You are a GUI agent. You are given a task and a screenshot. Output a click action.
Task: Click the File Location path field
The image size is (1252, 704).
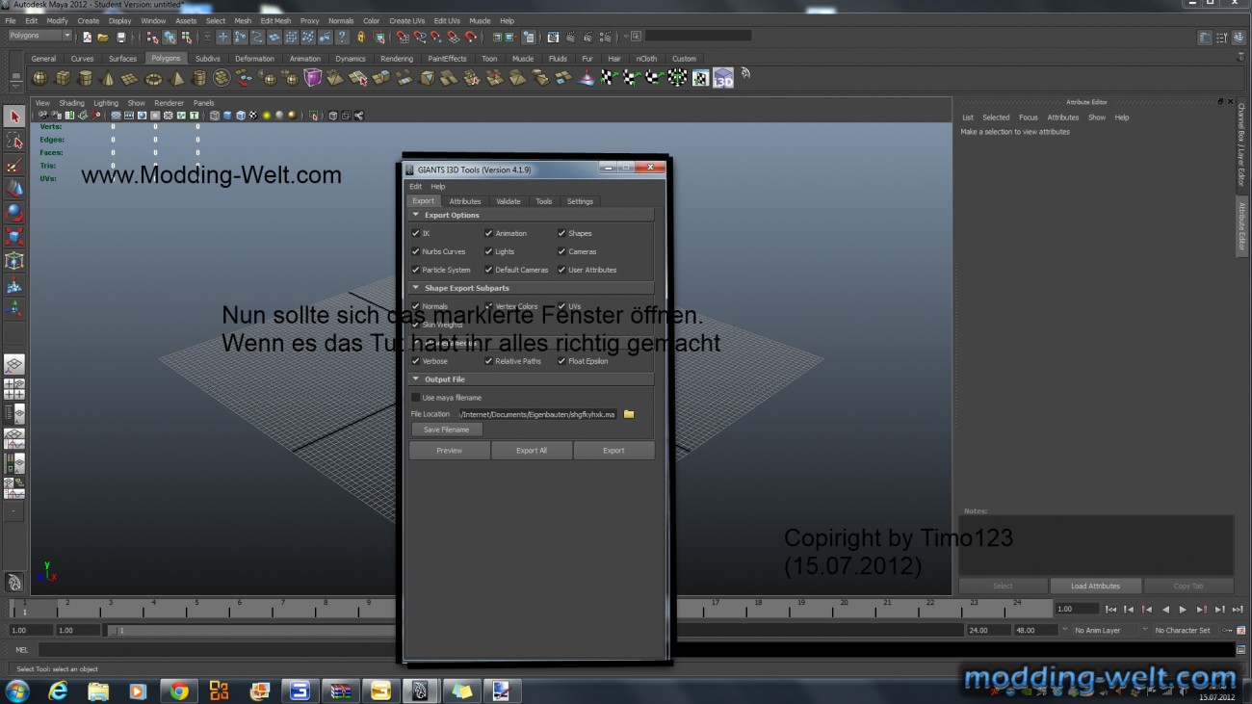(537, 414)
